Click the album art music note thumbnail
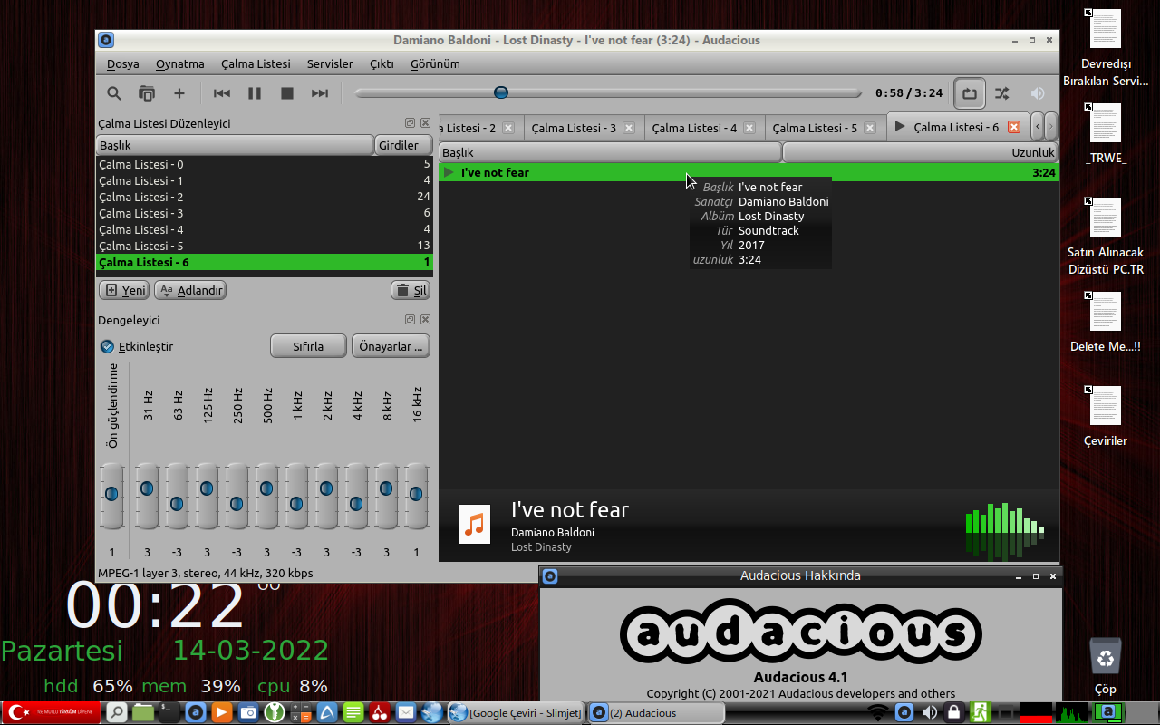Screen dimensions: 1160x725 (x=475, y=525)
